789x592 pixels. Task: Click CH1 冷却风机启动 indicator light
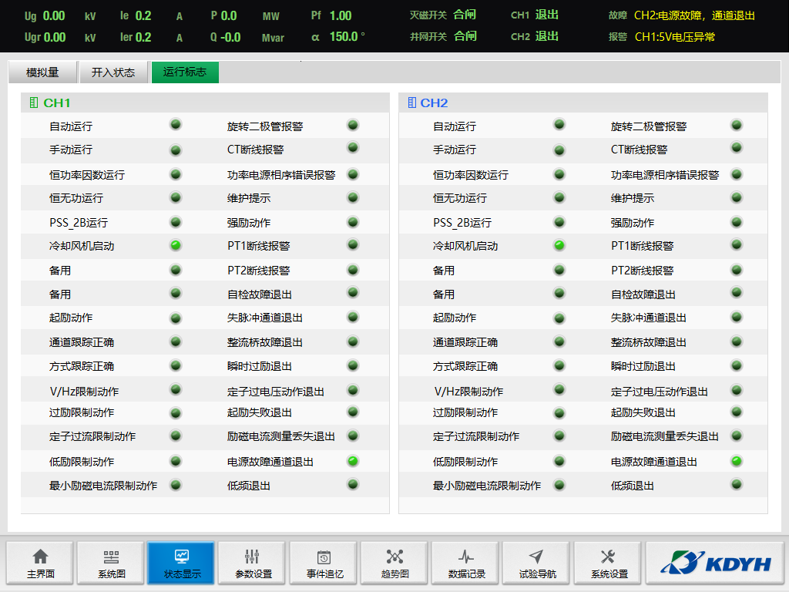click(176, 245)
